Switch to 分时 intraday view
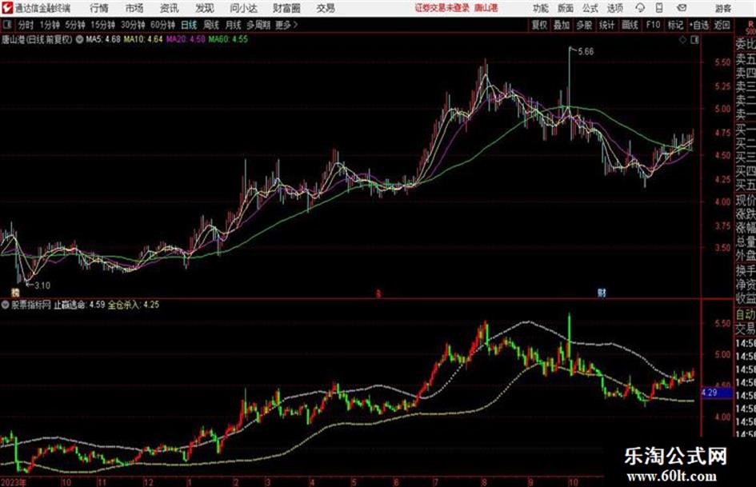 click(x=26, y=25)
